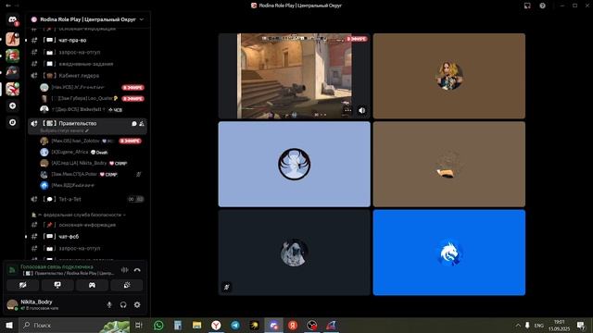This screenshot has width=593, height=333.
Task: Open Telegram from taskbar
Action: click(x=235, y=325)
